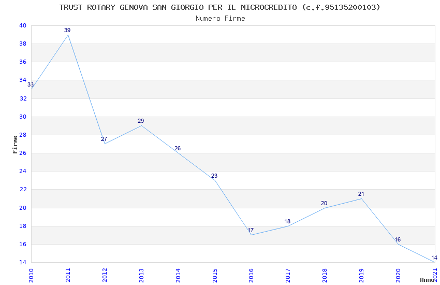Select data point label 27 for 2012
Viewport: 440px width, 285px height.
click(104, 139)
